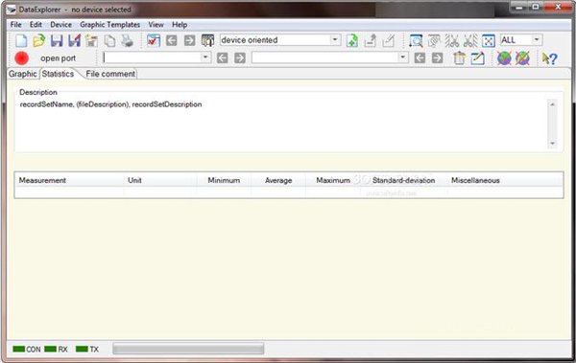
Task: Click the copy pages icon
Action: click(109, 40)
